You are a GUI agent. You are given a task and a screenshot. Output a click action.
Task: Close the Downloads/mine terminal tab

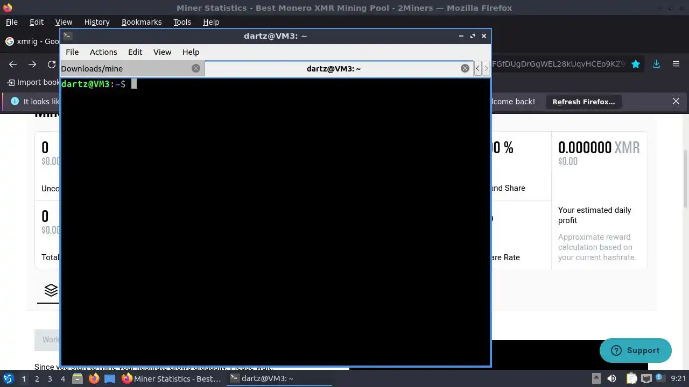pos(196,68)
